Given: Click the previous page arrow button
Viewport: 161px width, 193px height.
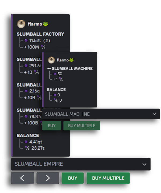Looking at the screenshot, I should (23, 178).
